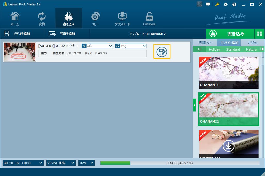The width and height of the screenshot is (265, 176).
Task: Open the コピー copy module
Action: click(95, 19)
